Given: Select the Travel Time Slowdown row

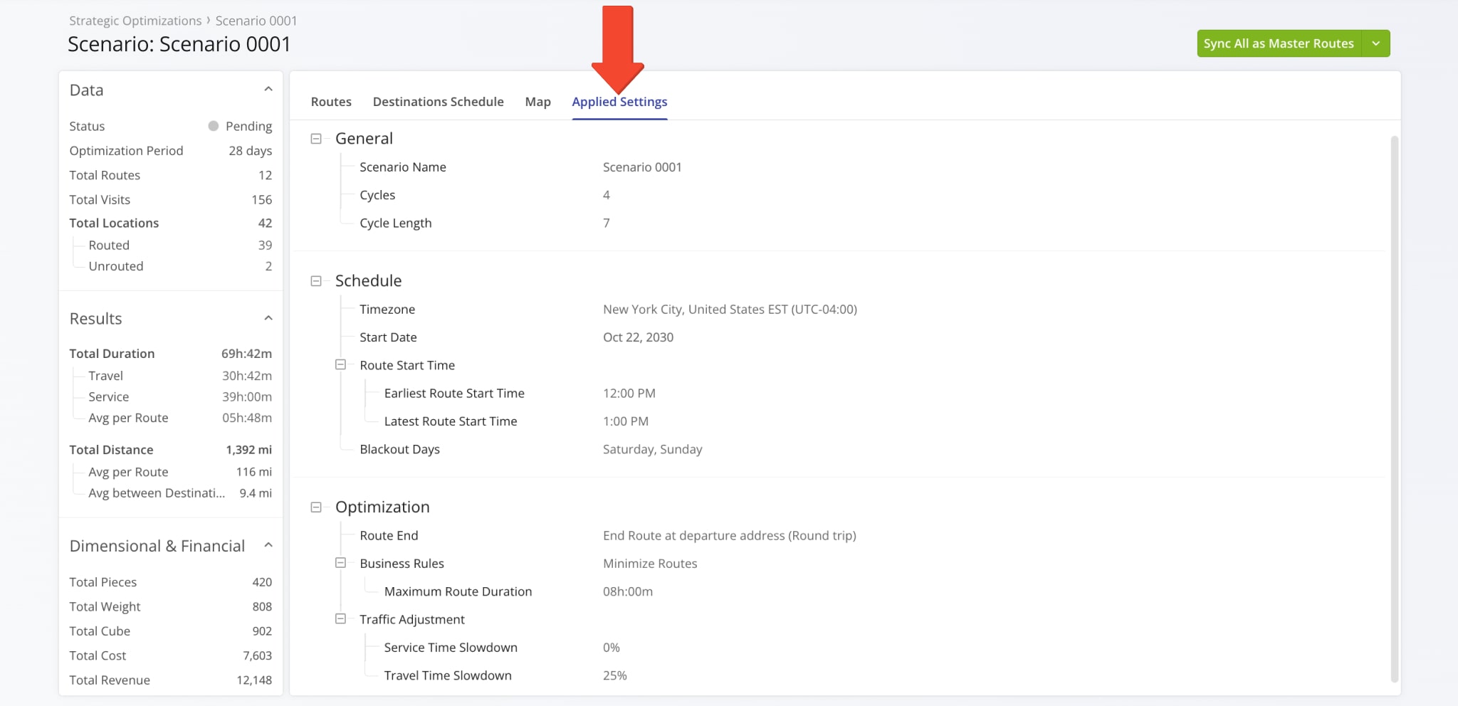Looking at the screenshot, I should [447, 675].
